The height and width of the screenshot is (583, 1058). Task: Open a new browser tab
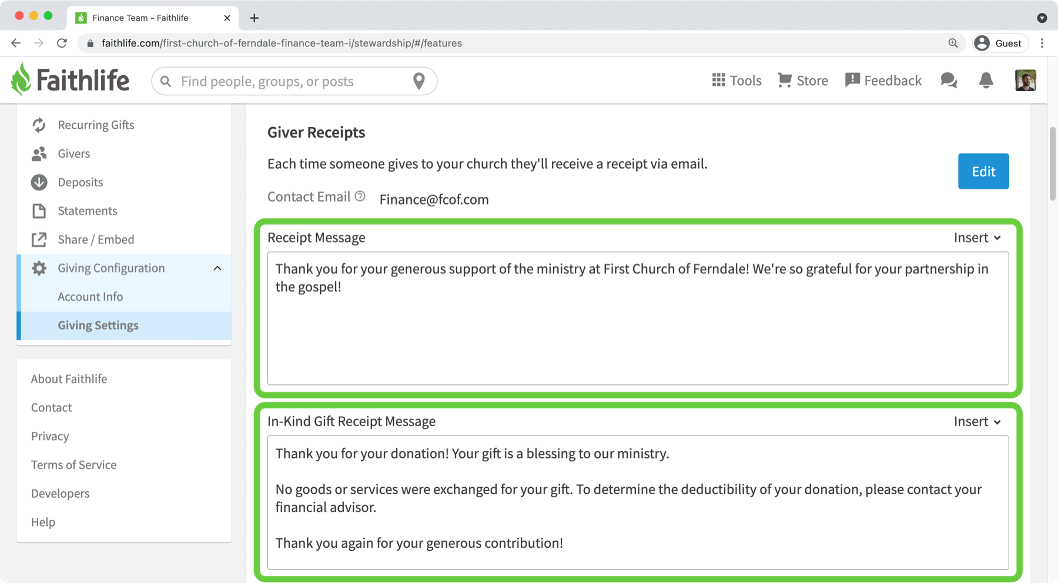[254, 18]
